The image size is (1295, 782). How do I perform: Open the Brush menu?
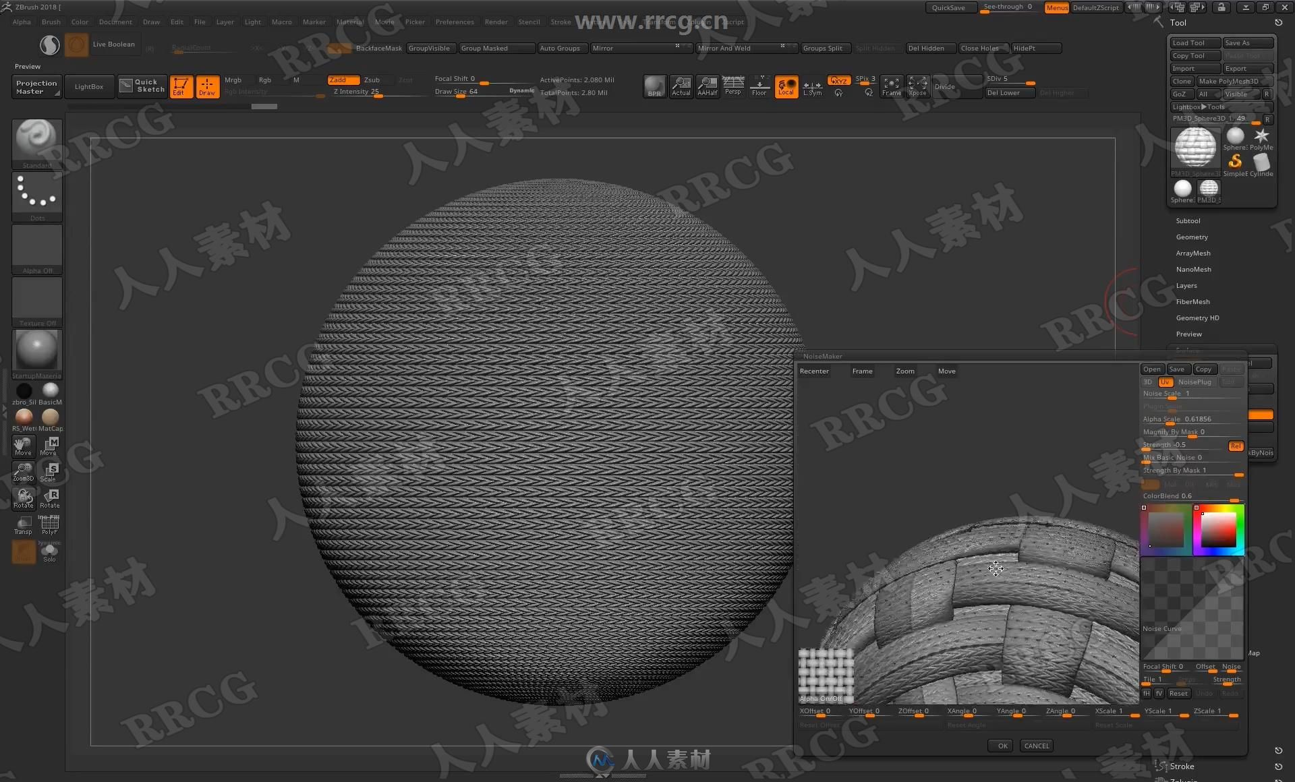pos(51,22)
